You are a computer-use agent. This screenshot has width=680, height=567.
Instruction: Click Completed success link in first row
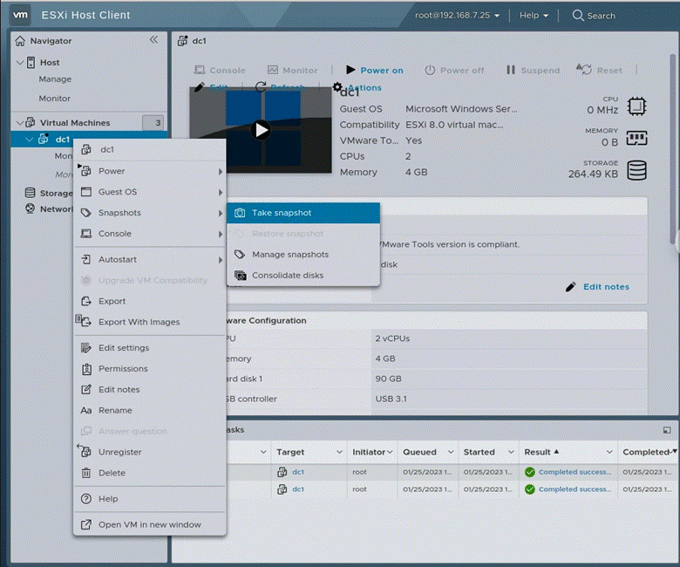click(x=575, y=472)
